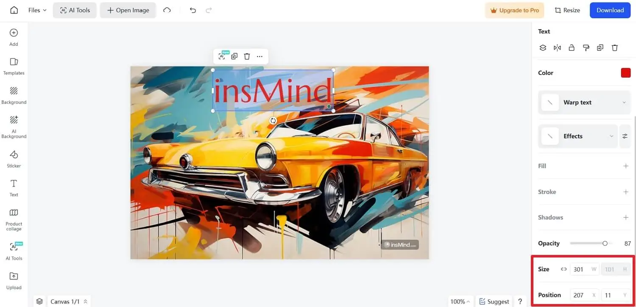The height and width of the screenshot is (307, 636).
Task: Expand the Effects dropdown
Action: pos(578,136)
